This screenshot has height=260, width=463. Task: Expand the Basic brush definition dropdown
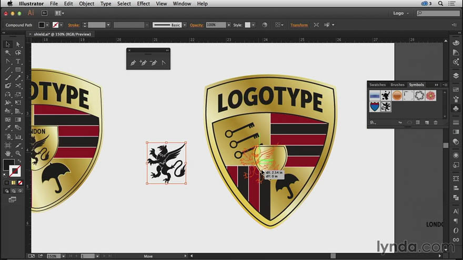[x=184, y=25]
